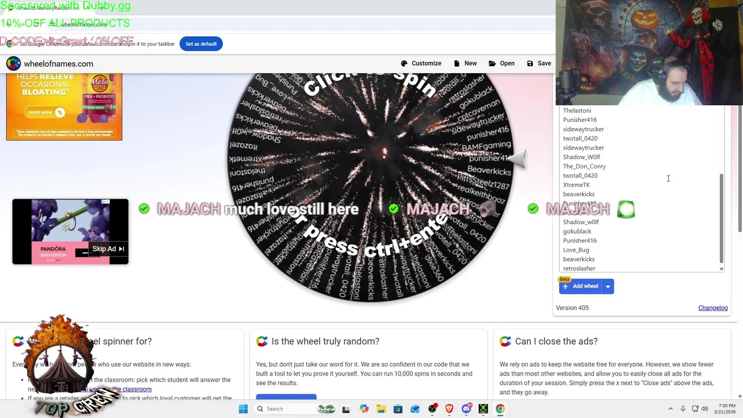Create a New wheel

466,63
